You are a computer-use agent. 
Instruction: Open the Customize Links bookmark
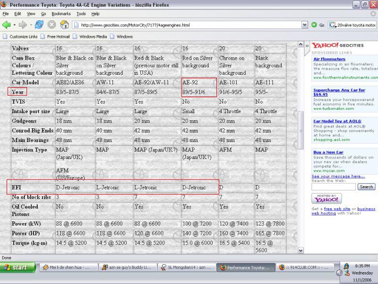(x=20, y=36)
